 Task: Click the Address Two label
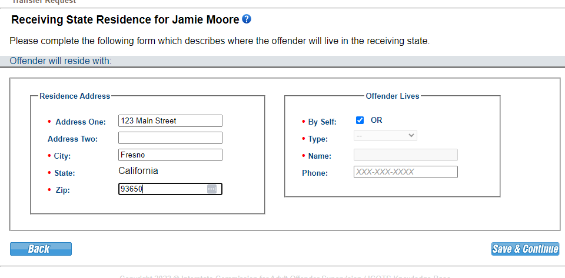coord(73,139)
